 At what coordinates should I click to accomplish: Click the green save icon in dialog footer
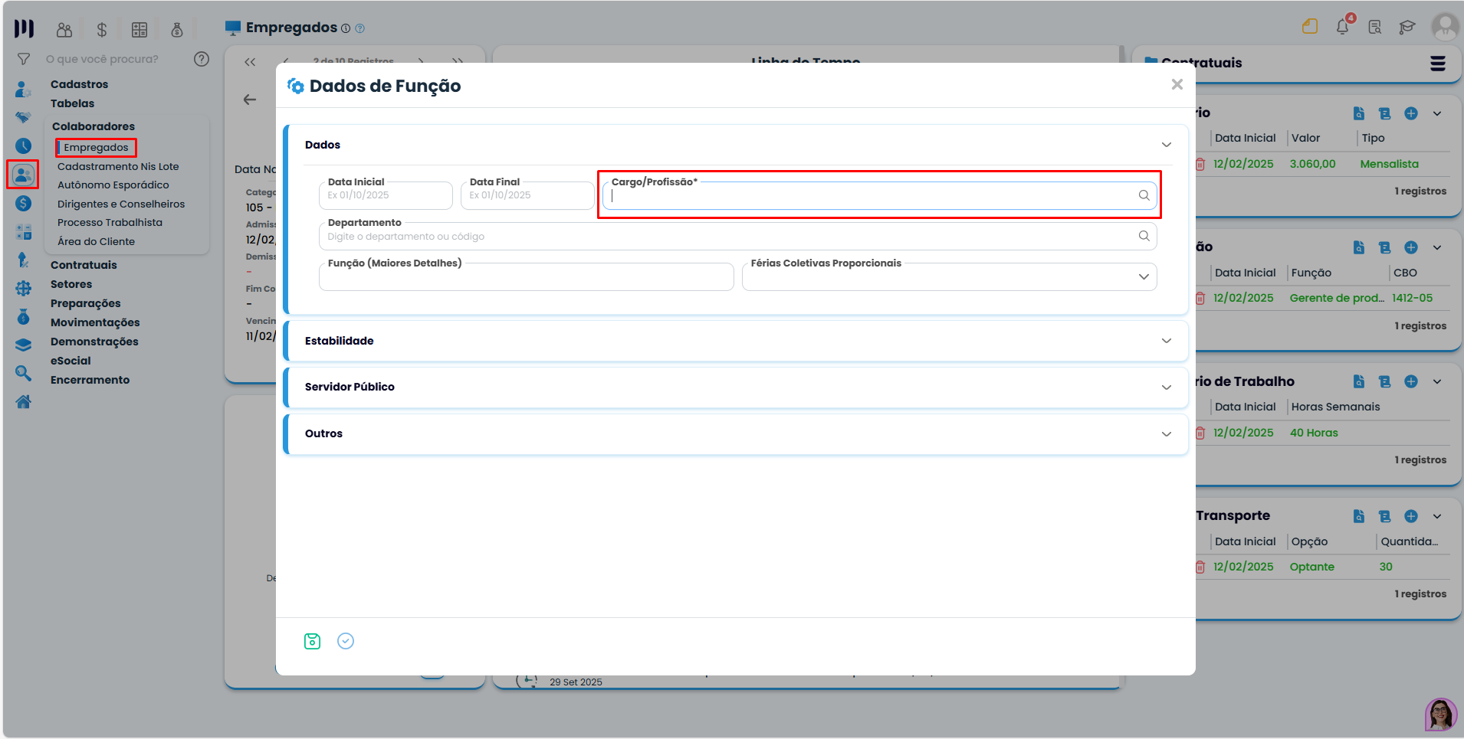click(x=312, y=641)
